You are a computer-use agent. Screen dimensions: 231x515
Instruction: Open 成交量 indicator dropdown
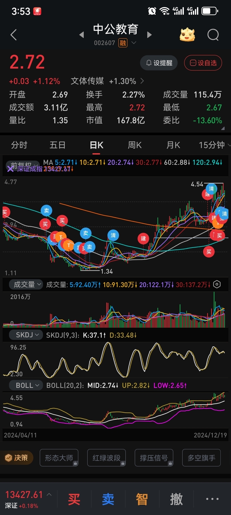[26, 285]
